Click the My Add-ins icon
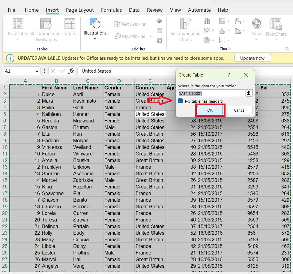Screen dimensions: 293x274 (117, 36)
